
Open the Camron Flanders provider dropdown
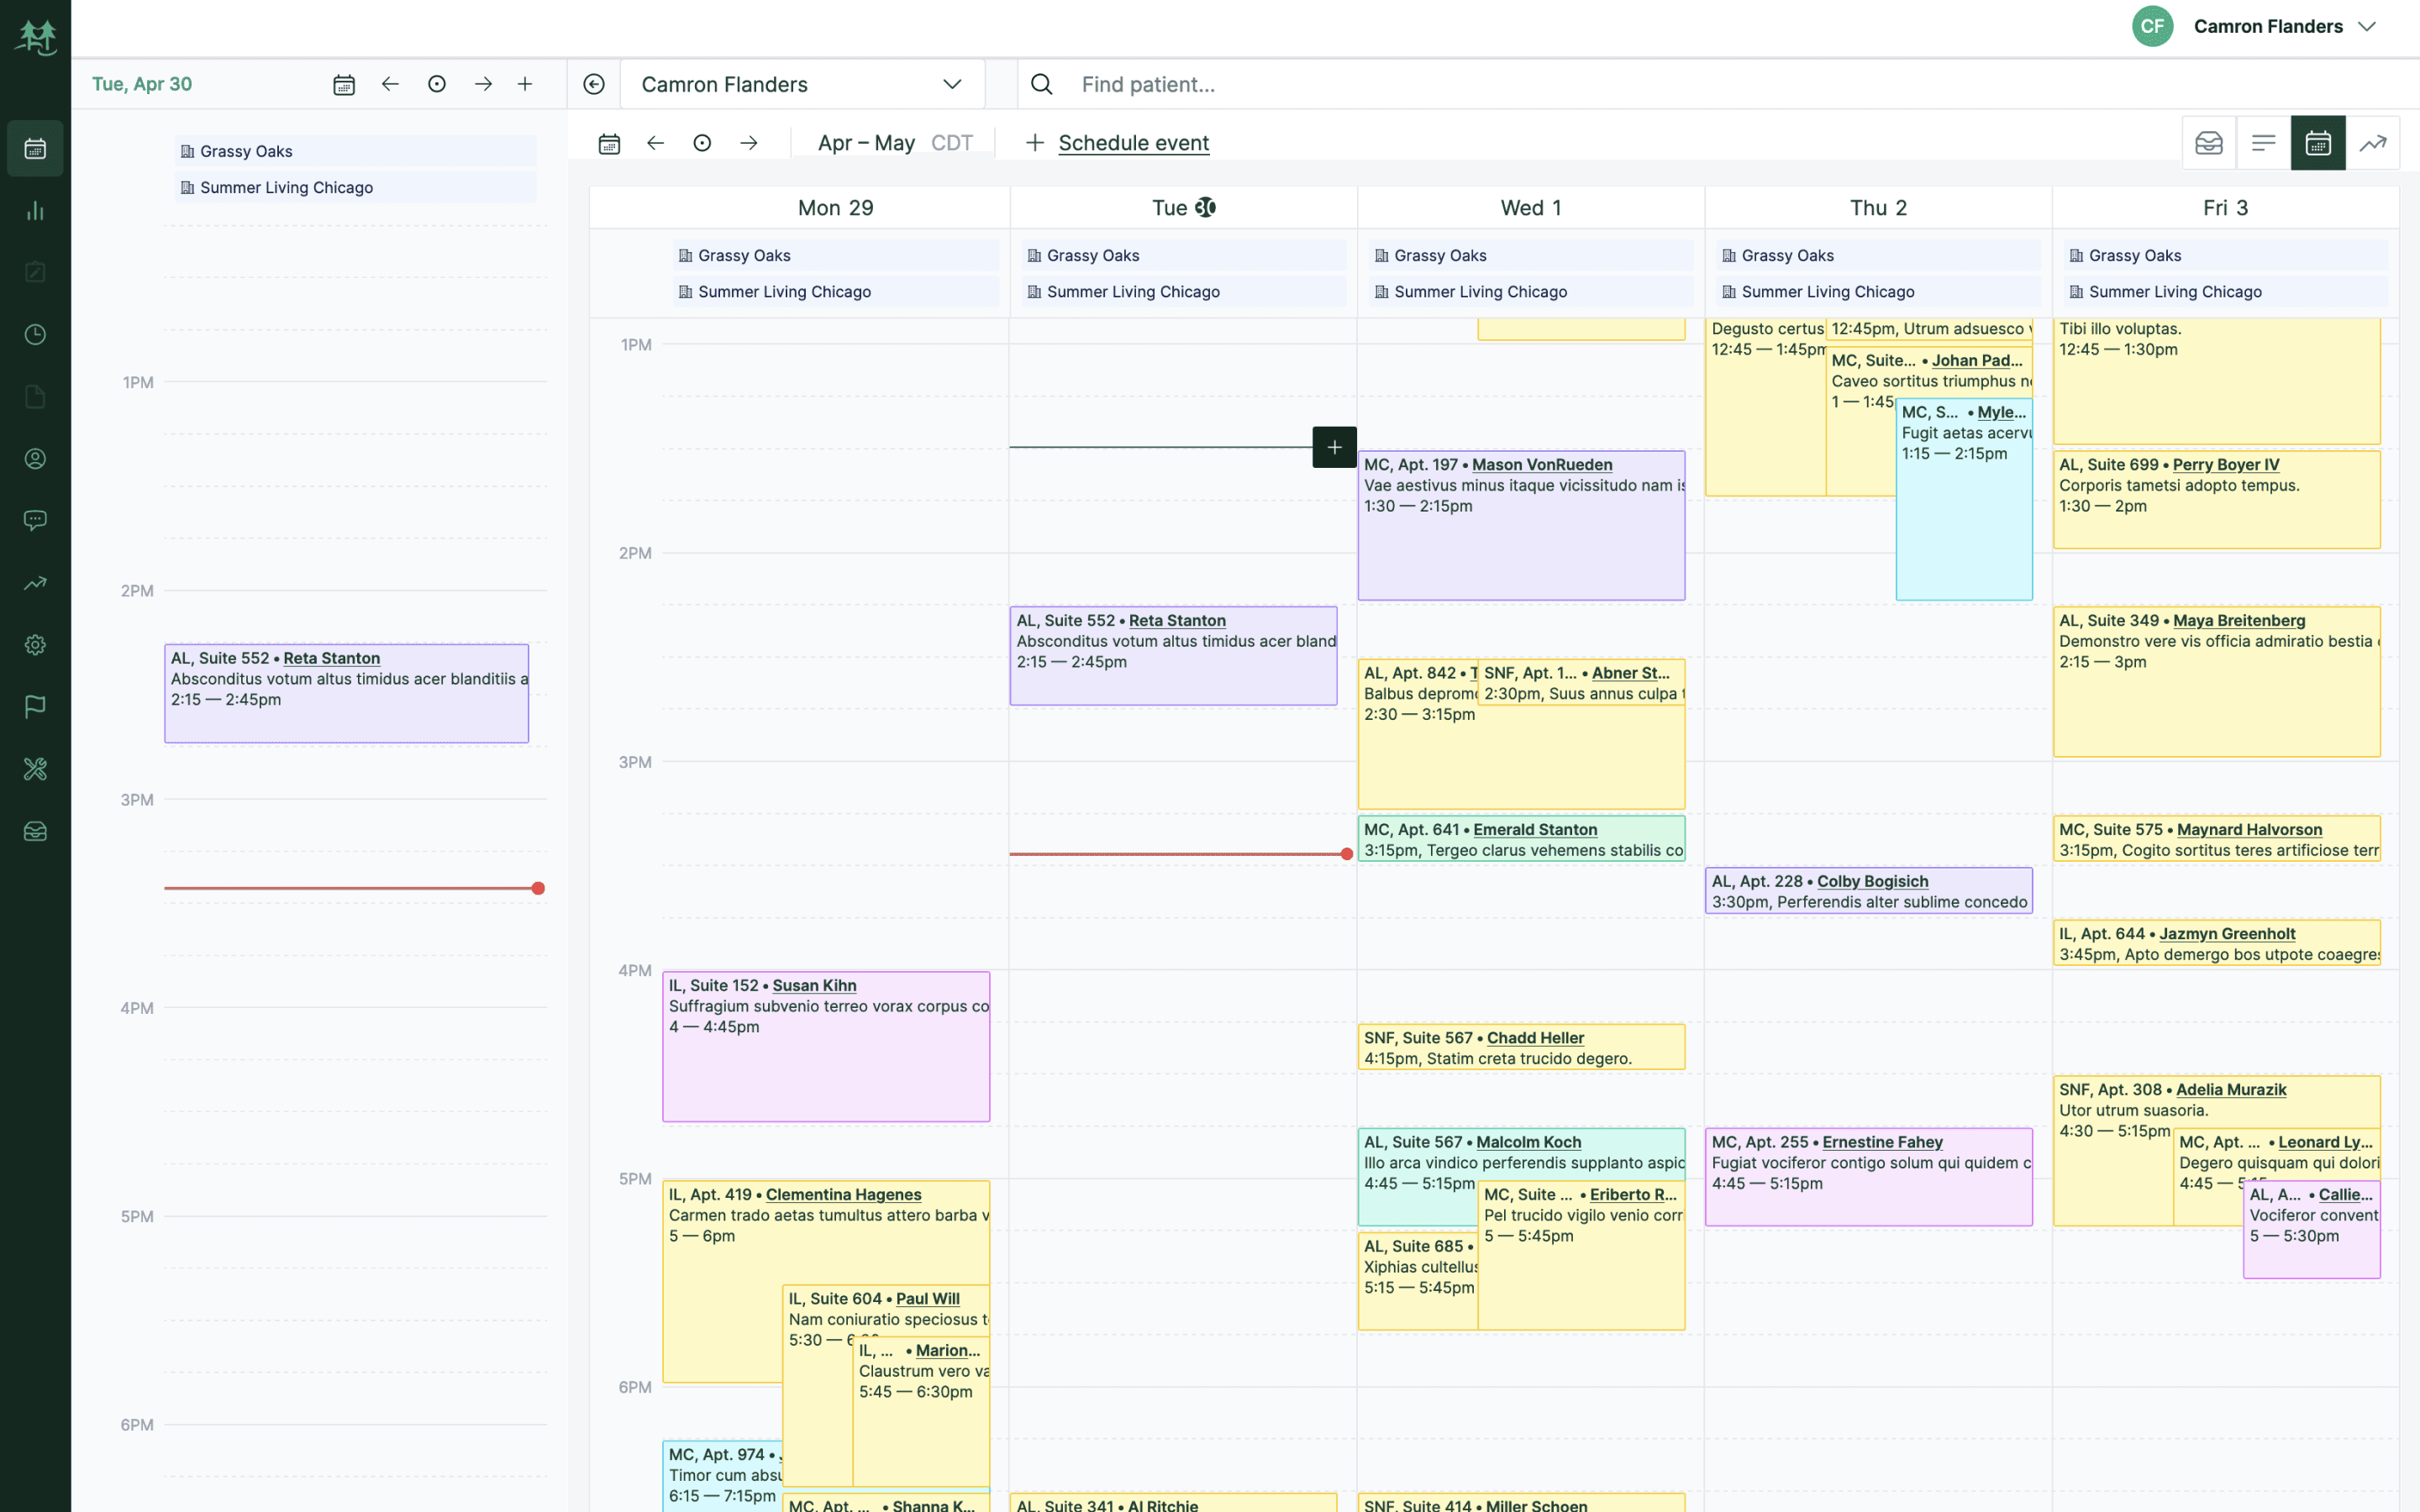[x=802, y=84]
